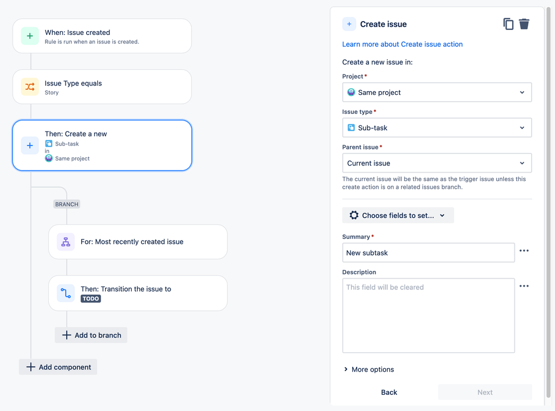Click the Back button
555x411 pixels.
coord(389,392)
